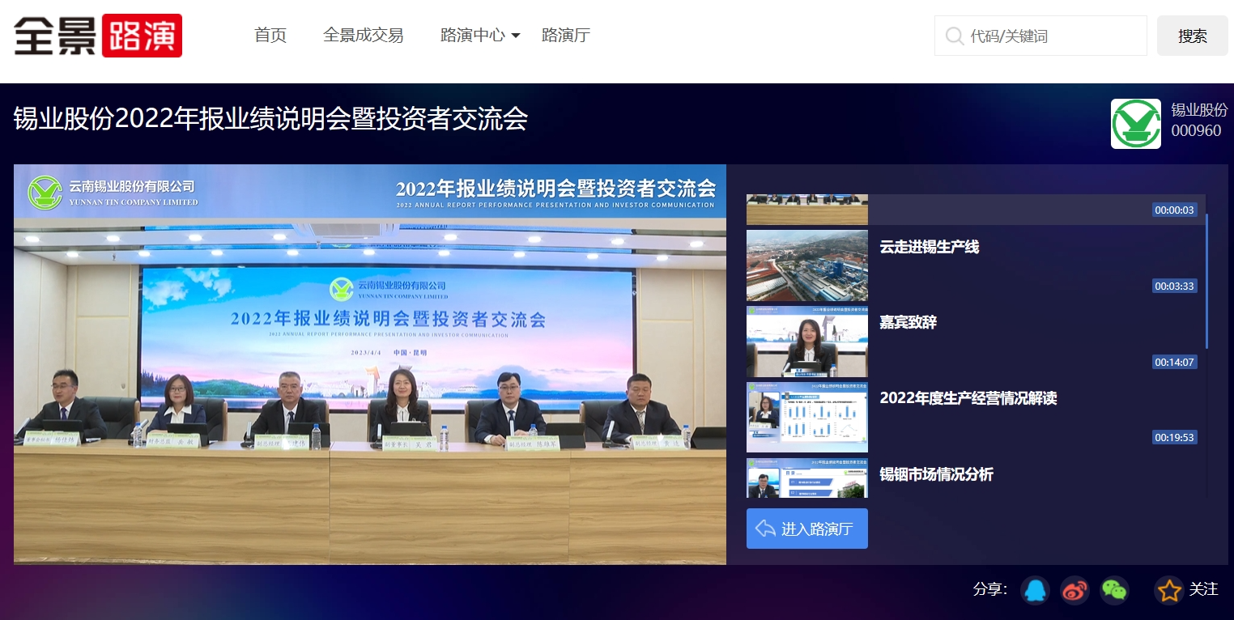1234x620 pixels.
Task: Open the 路演中心 menu
Action: (473, 36)
